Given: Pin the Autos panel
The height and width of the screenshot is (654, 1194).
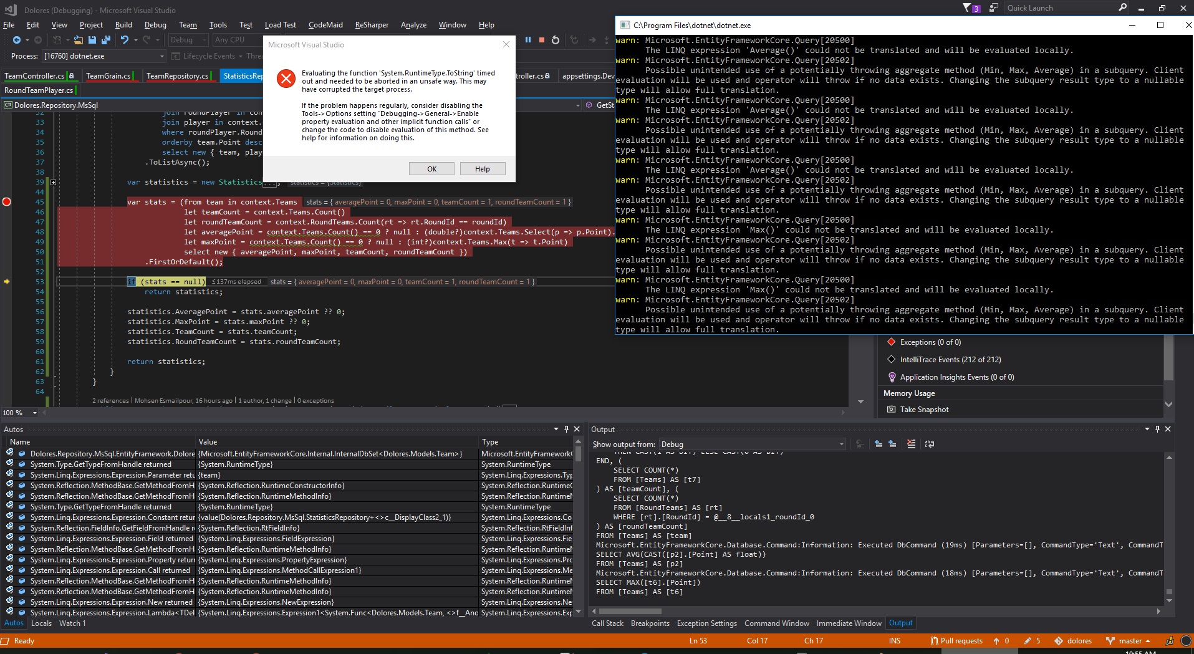Looking at the screenshot, I should 566,429.
